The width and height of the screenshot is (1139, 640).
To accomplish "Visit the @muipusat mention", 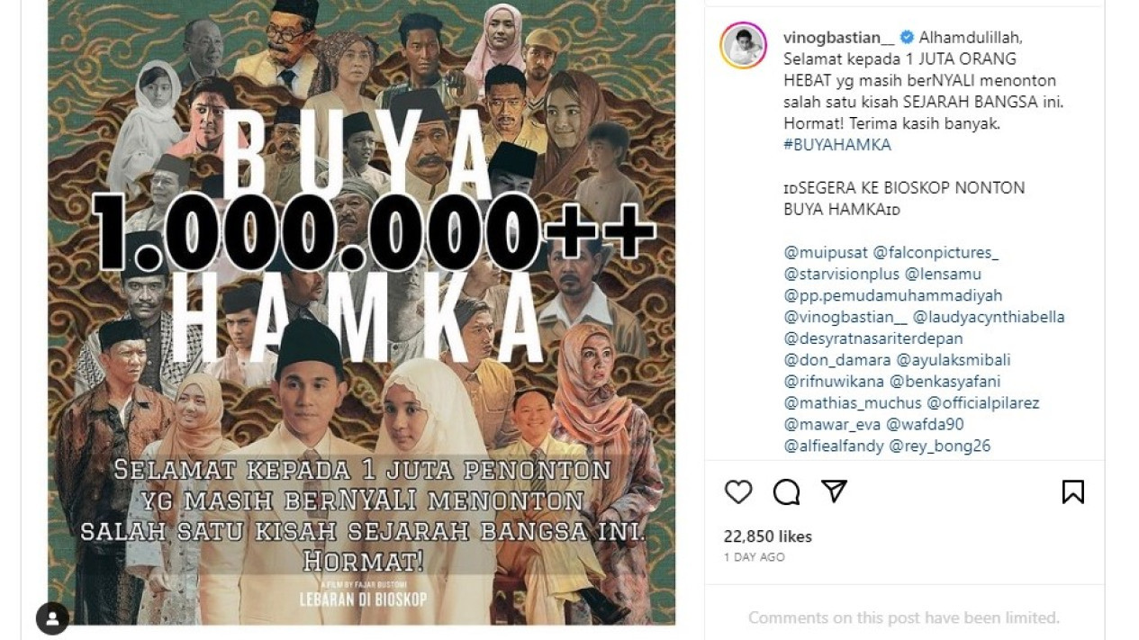I will [x=825, y=253].
